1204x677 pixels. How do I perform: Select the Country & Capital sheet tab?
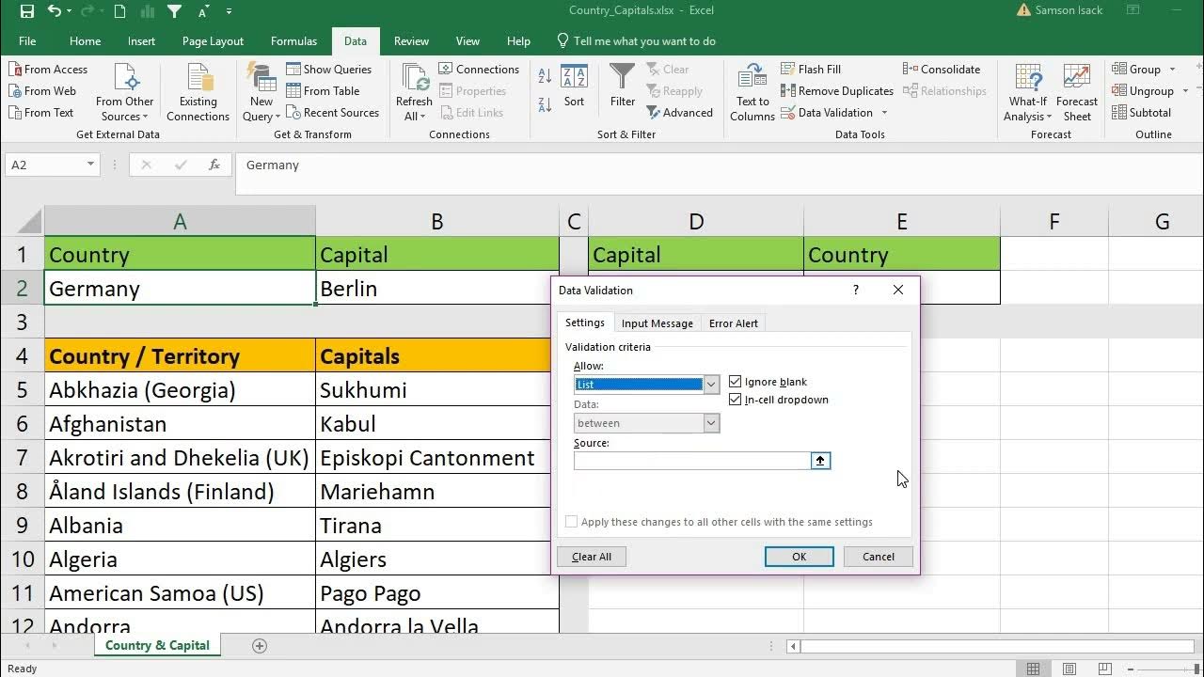click(x=157, y=645)
